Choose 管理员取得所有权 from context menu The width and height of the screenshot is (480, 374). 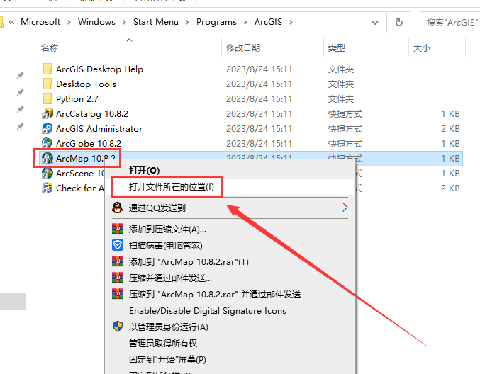tap(163, 343)
